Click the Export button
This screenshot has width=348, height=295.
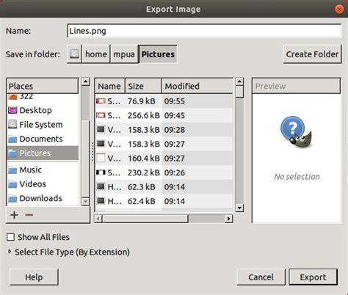(313, 277)
